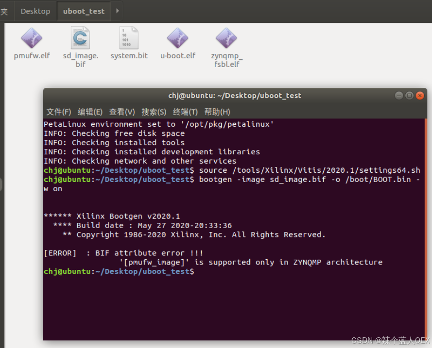This screenshot has height=348, width=432.
Task: Open the terminal 查看(V) menu
Action: pos(122,112)
